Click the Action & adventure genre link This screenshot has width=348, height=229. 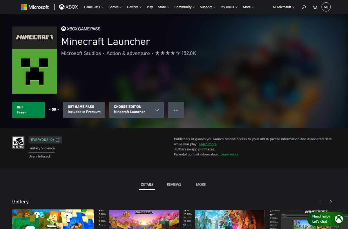tap(128, 53)
